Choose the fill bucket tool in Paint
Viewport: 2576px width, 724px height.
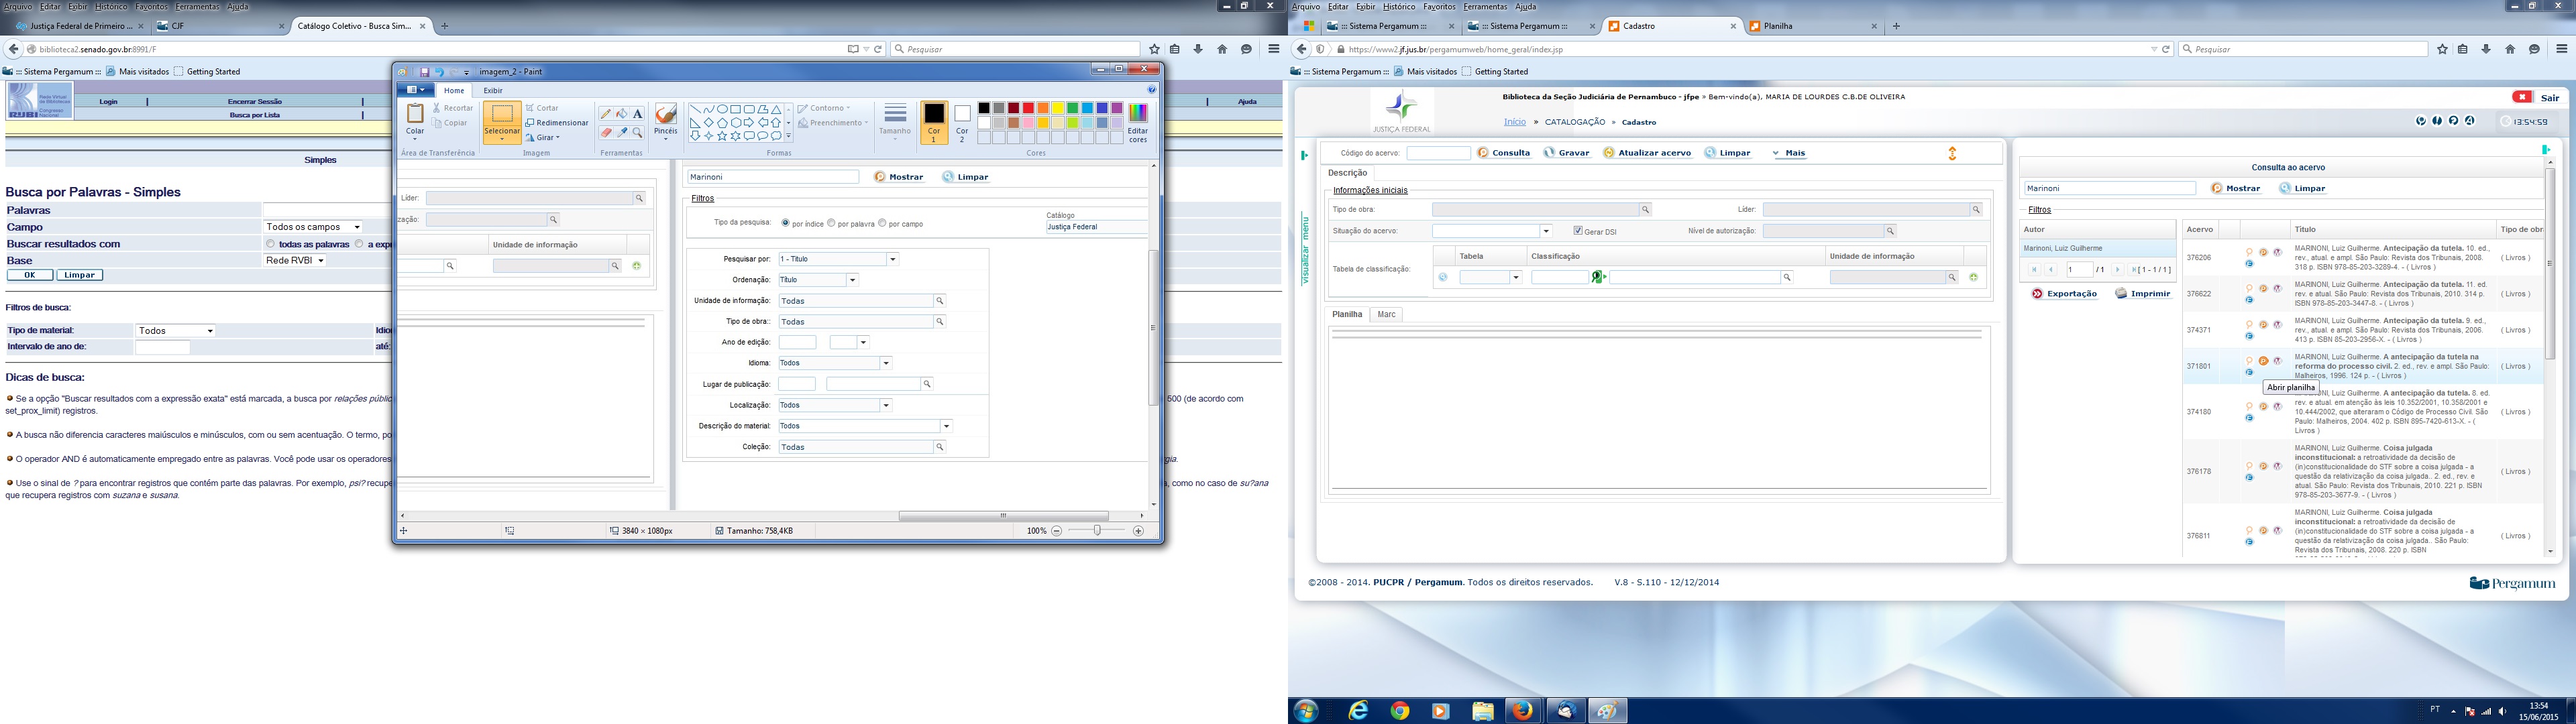click(621, 114)
